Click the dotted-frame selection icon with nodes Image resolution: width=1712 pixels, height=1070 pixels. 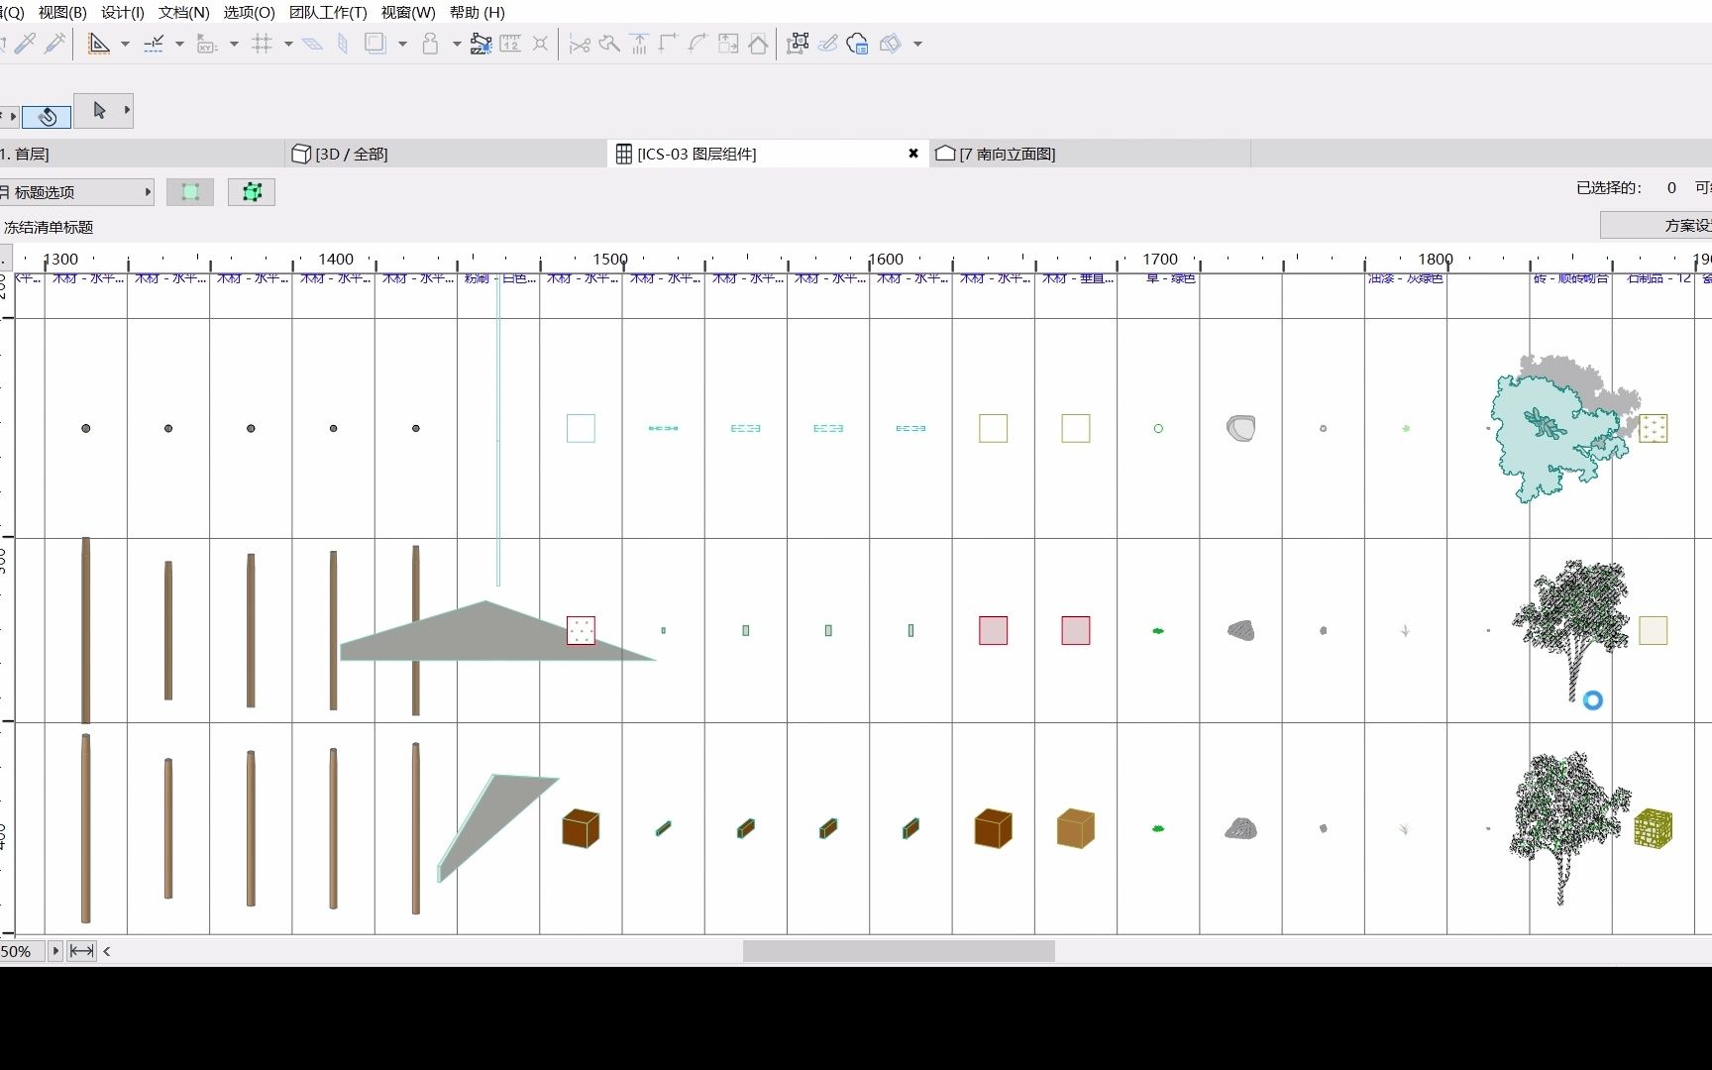(x=799, y=44)
